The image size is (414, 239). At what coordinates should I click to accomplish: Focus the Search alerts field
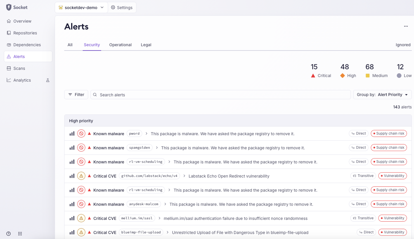(220, 95)
